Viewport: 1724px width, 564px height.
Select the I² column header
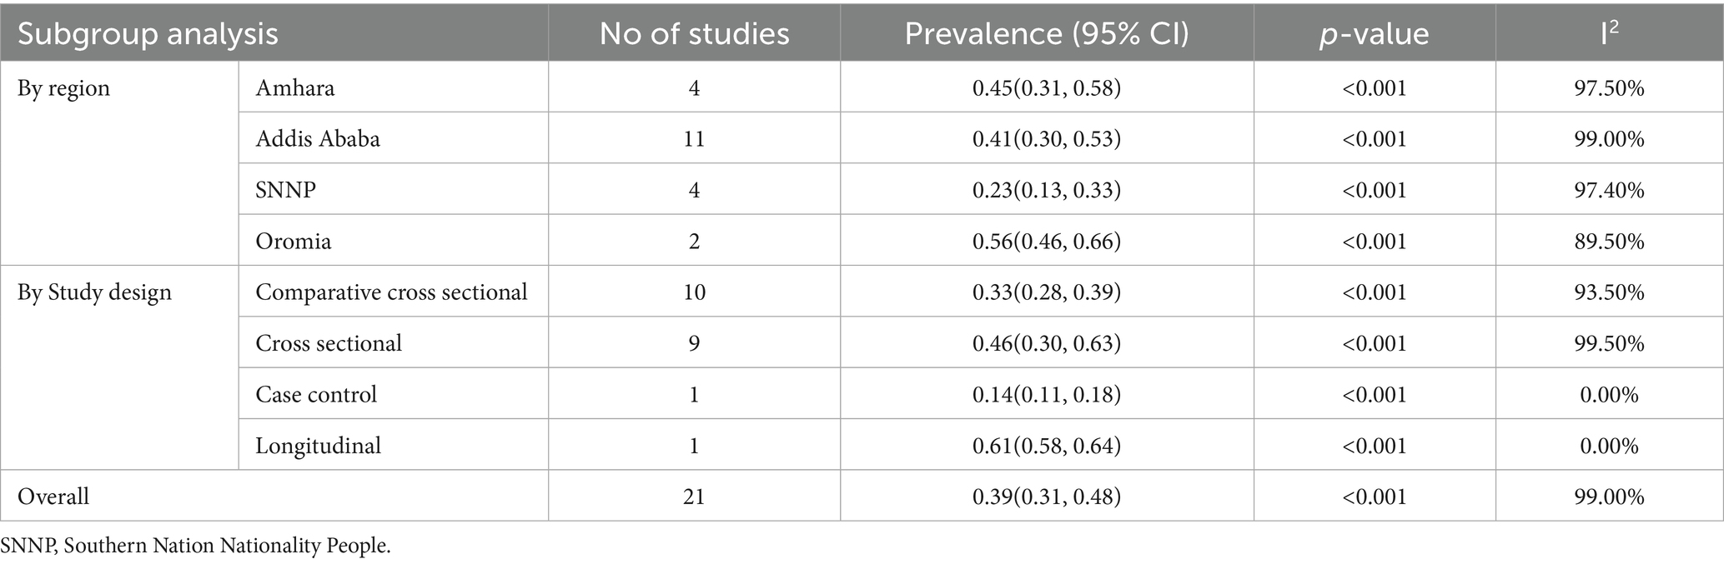click(x=1611, y=33)
